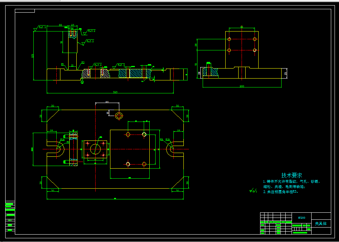
Task: Pick the 323 overall length dimension
Action: [x=116, y=92]
